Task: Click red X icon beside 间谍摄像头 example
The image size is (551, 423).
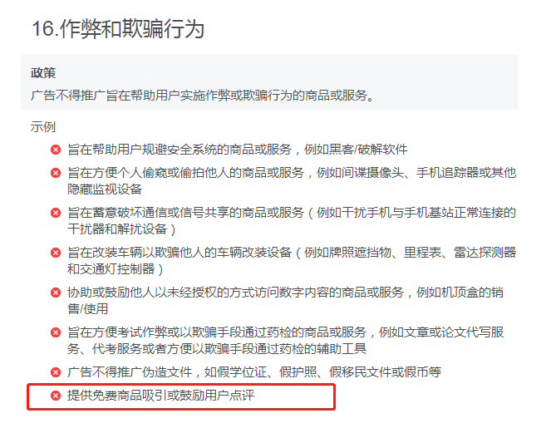Action: [56, 173]
